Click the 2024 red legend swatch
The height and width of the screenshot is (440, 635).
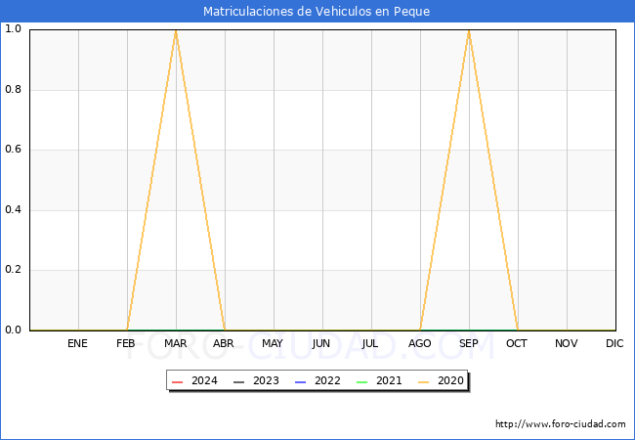(x=178, y=381)
